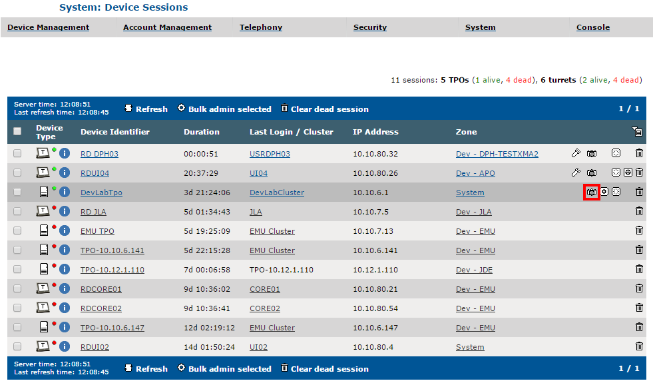Check the box for EMU TPO
This screenshot has width=653, height=385.
pyautogui.click(x=17, y=230)
